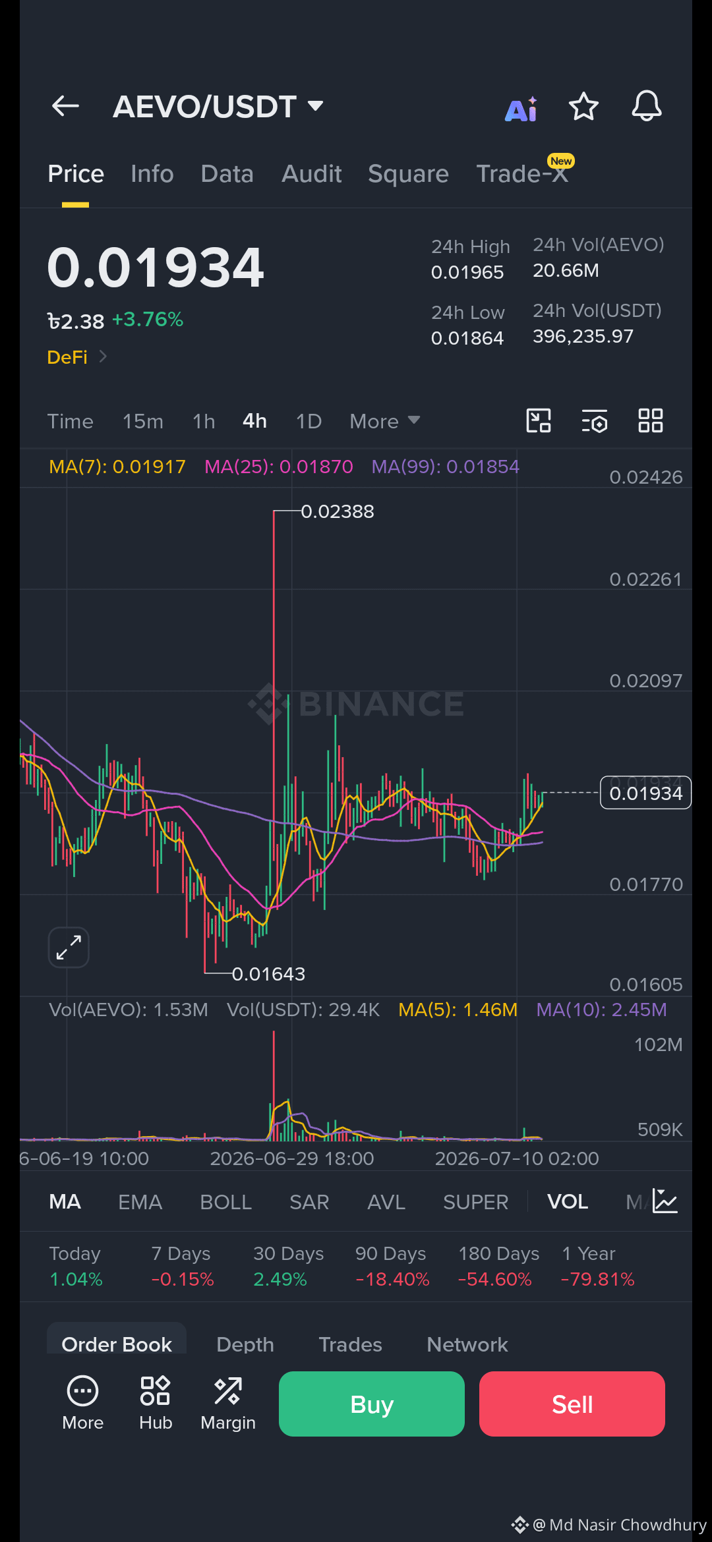This screenshot has height=1542, width=712.
Task: Toggle the BOLL indicator
Action: click(226, 1202)
